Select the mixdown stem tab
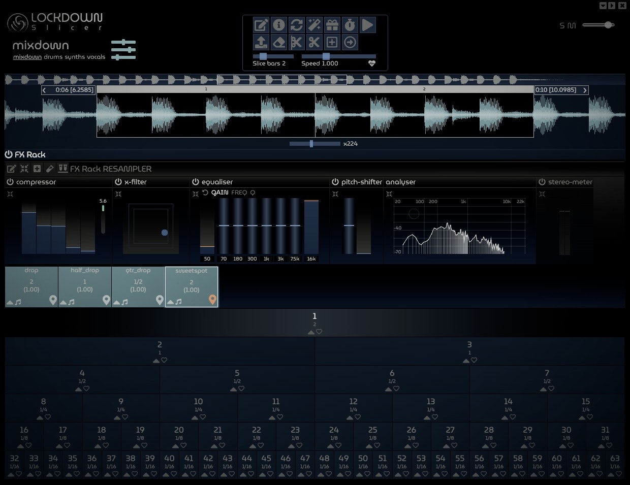 (x=27, y=57)
